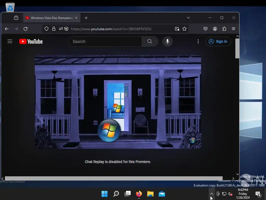The height and width of the screenshot is (200, 266).
Task: Open Firefox application hamburger menu
Action: pos(234,29)
